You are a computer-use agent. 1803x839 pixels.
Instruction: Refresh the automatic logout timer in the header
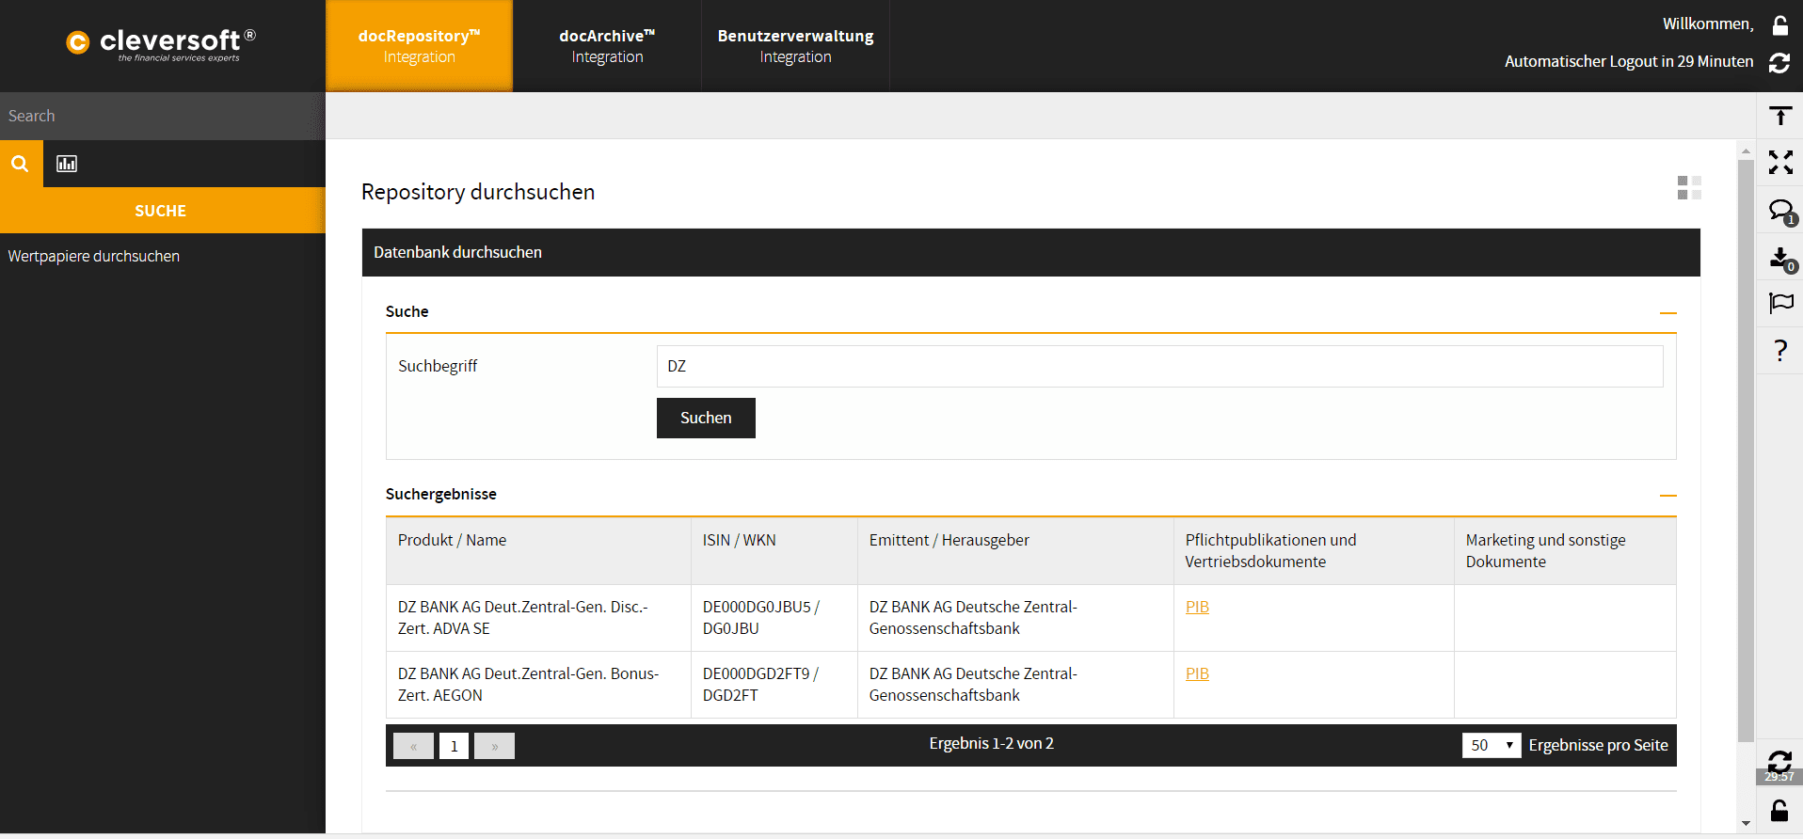(x=1779, y=63)
